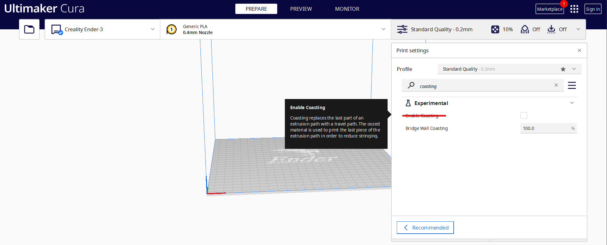Image resolution: width=607 pixels, height=245 pixels.
Task: Switch to the PREPARE tab
Action: 256,9
